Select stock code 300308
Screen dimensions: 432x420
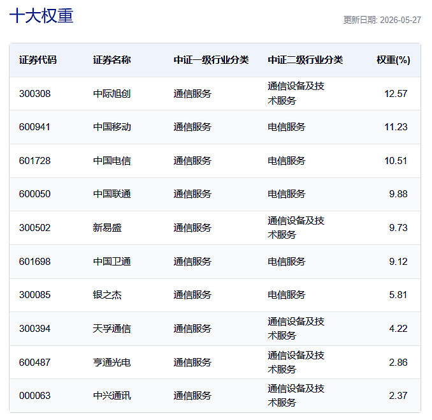click(35, 94)
